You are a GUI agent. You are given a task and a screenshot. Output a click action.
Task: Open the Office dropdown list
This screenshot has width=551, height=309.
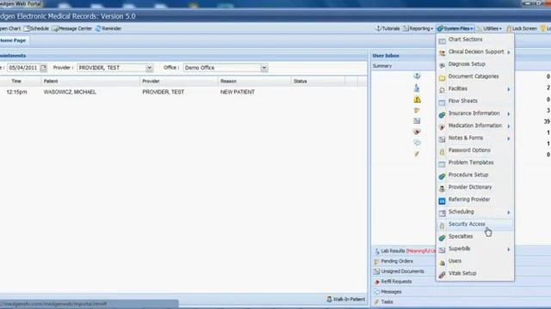(x=264, y=68)
